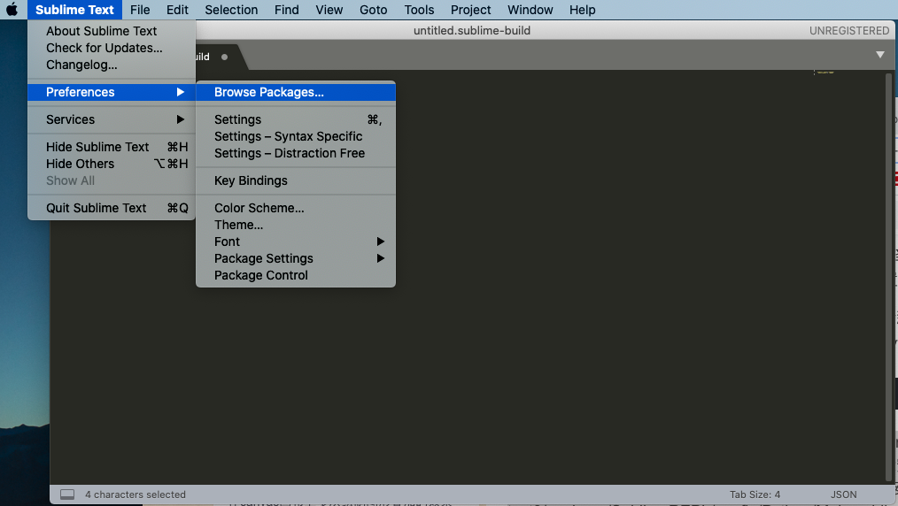Open Settings – Syntax Specific
This screenshot has height=506, width=898.
point(296,136)
